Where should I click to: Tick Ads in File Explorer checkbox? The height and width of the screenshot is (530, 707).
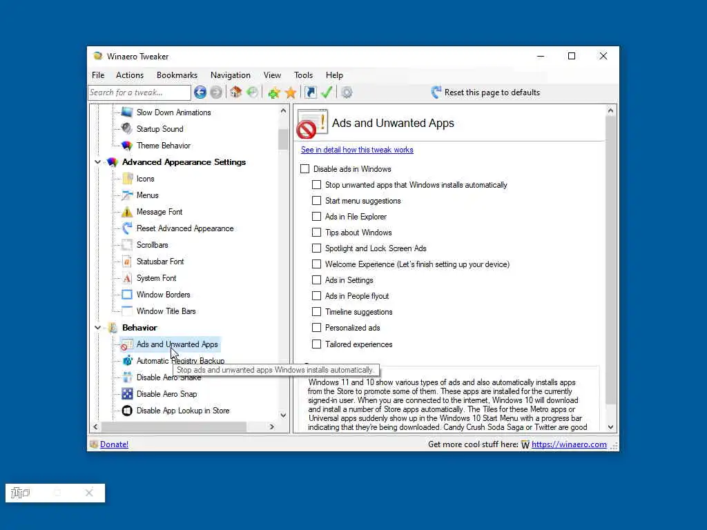316,216
